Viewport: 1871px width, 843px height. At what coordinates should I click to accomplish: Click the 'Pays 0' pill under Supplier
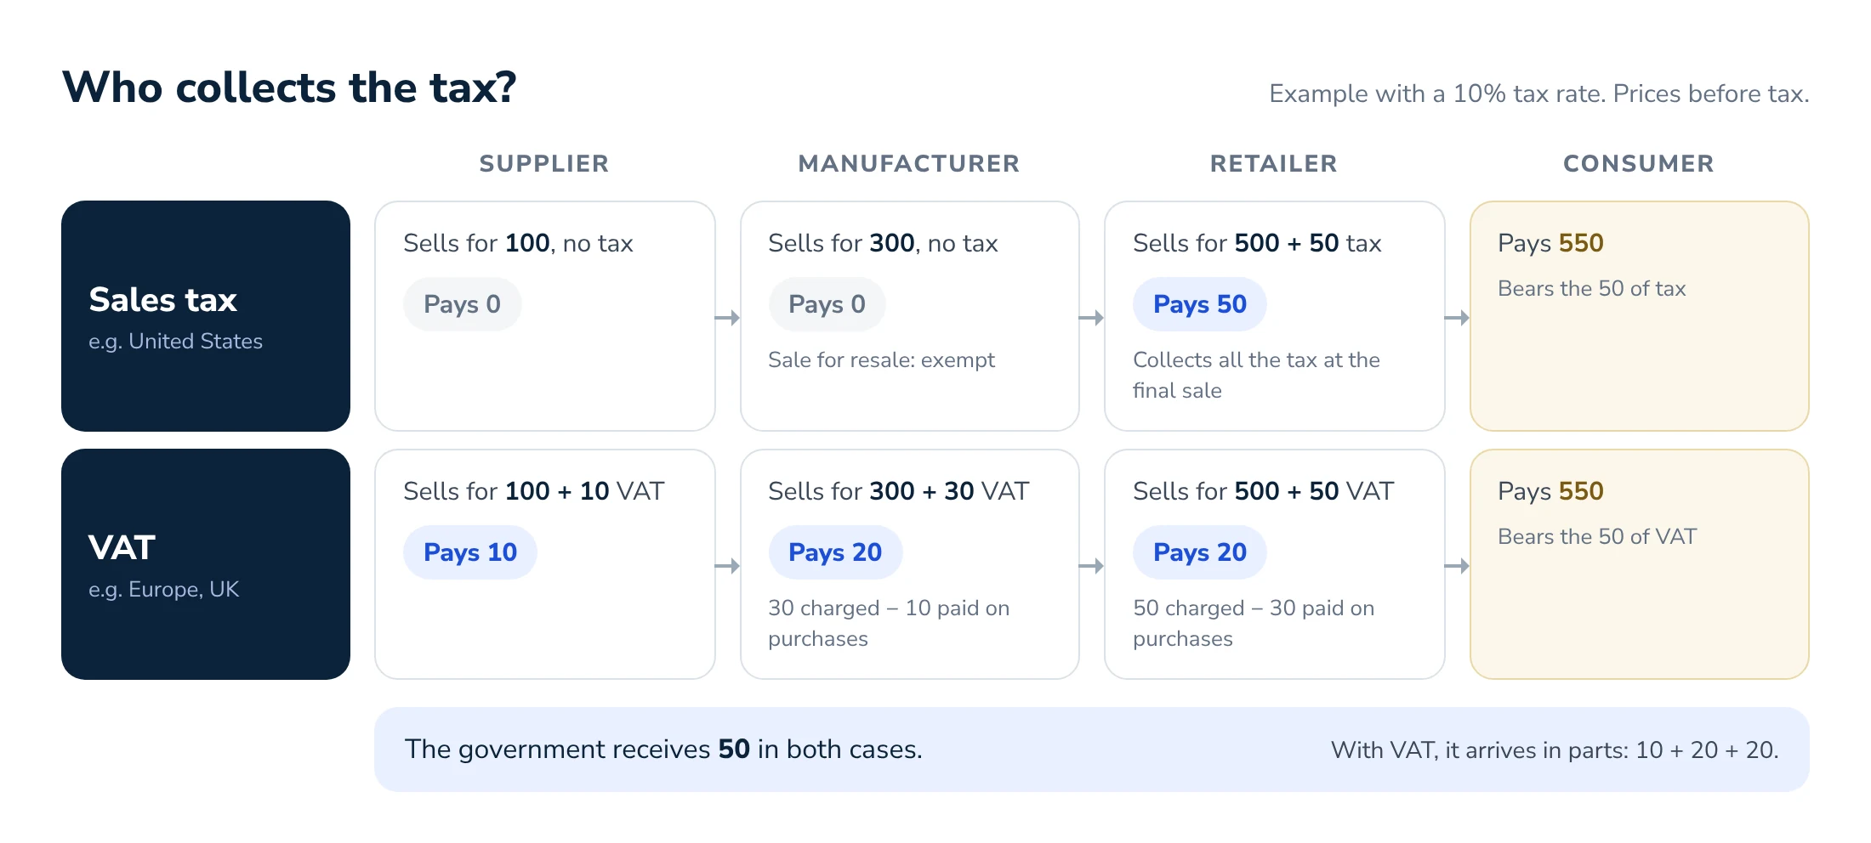[462, 304]
